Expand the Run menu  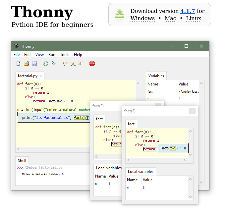click(52, 55)
